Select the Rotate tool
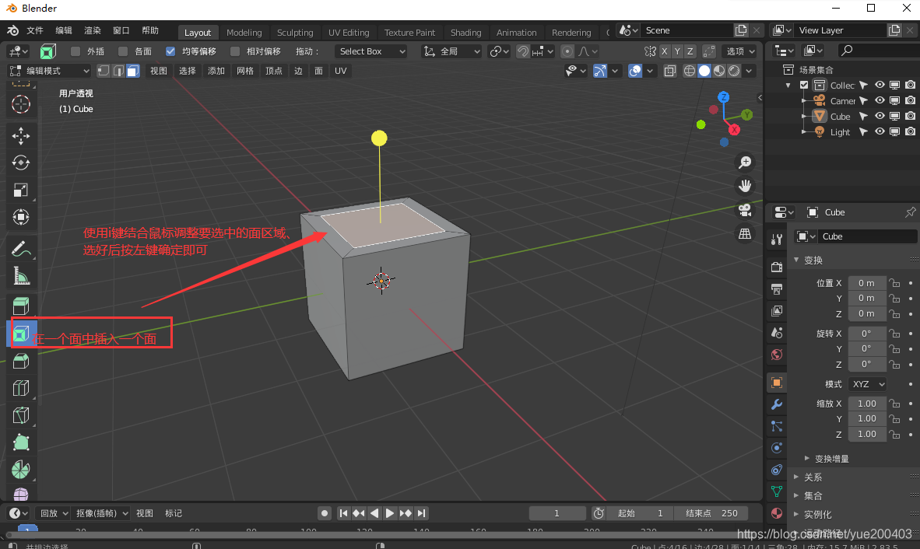The height and width of the screenshot is (549, 920). point(21,163)
